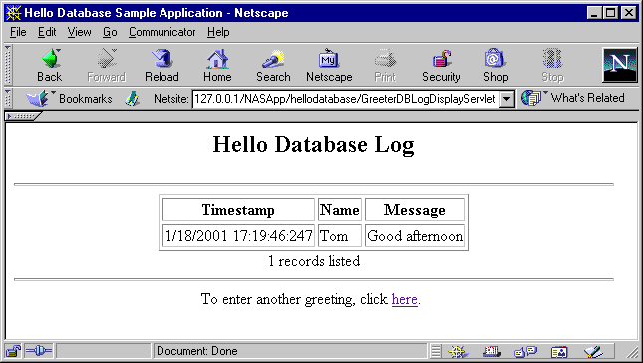Click the Name column header
This screenshot has width=643, height=363.
[340, 210]
